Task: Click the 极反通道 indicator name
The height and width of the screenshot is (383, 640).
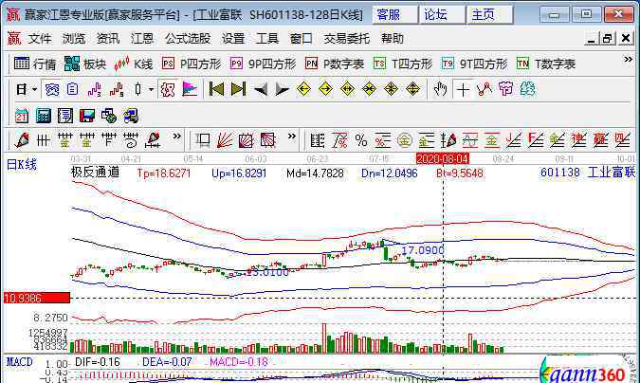Action: coord(96,172)
